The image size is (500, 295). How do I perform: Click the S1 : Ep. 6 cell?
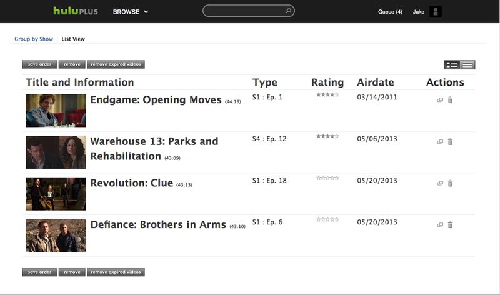267,222
